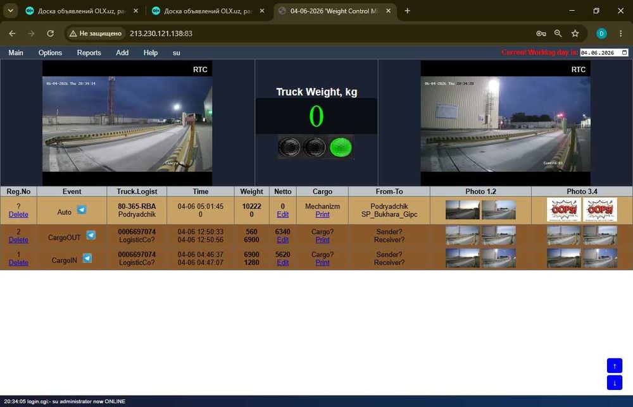Click the address bar URL 213.230.121.138:83
The width and height of the screenshot is (633, 407).
click(161, 33)
